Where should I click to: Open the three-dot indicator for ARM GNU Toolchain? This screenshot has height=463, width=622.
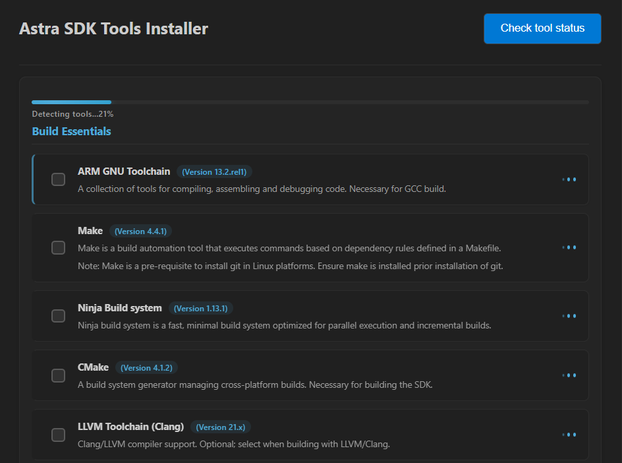click(569, 179)
